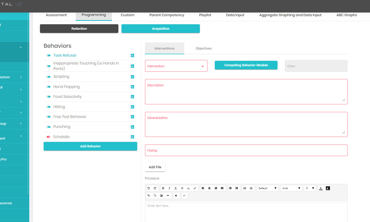Apply subscript formatting
Image resolution: width=370 pixels, height=222 pixels.
188,188
